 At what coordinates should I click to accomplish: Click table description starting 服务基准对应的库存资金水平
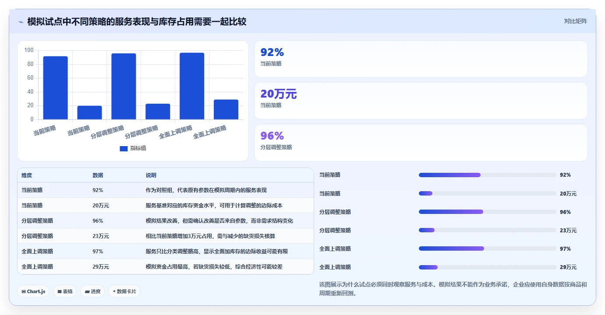pos(214,206)
